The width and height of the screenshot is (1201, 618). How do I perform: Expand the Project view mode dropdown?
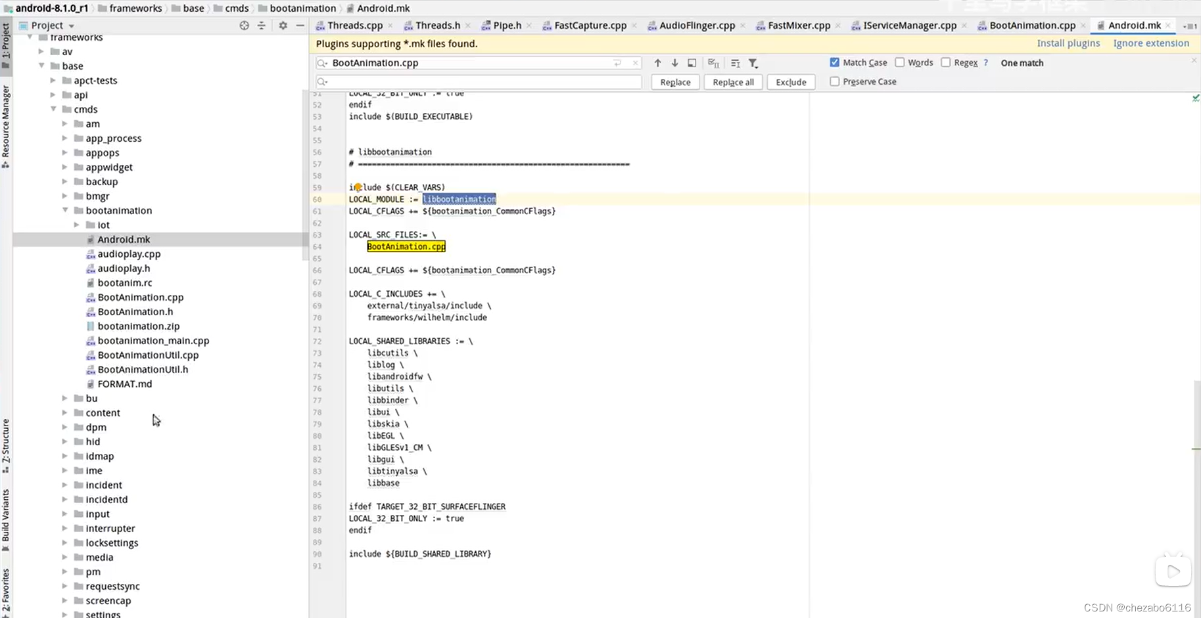[x=71, y=25]
